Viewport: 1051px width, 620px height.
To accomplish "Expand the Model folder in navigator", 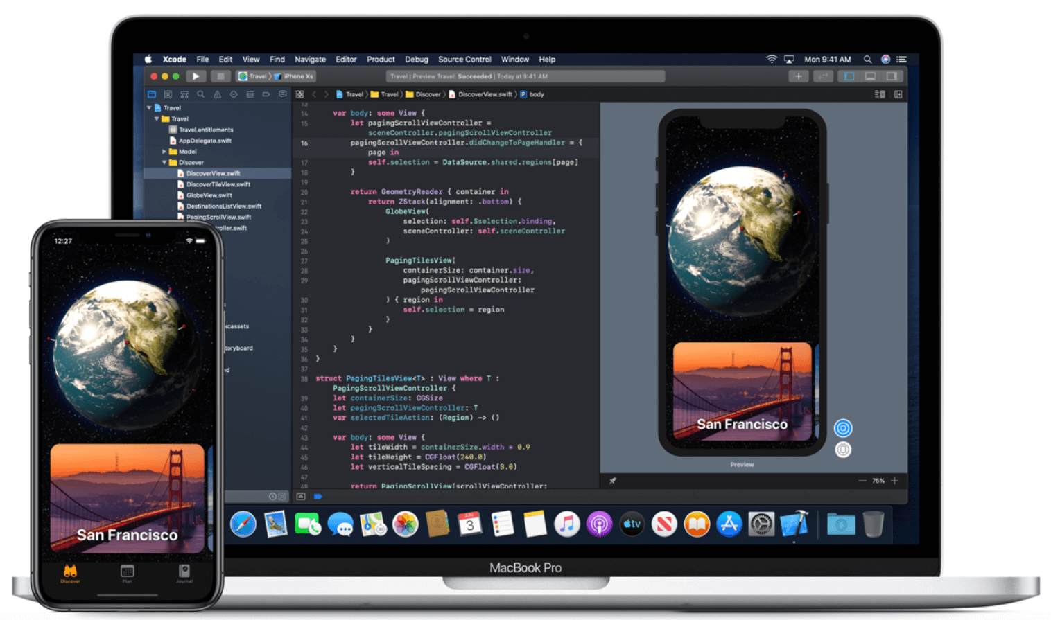I will (164, 152).
